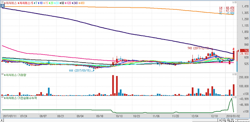Select the 씨씨에스 price series legend label
This screenshot has width=250, height=122.
pyautogui.click(x=11, y=3)
